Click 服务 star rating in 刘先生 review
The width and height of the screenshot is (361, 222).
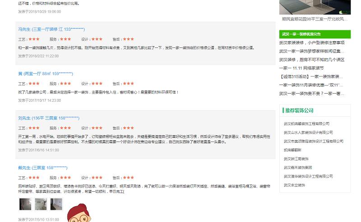coord(65,128)
